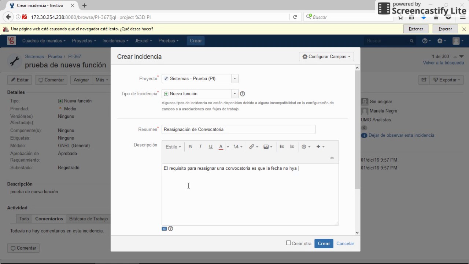The height and width of the screenshot is (264, 469).
Task: Click inside the Descripción text area
Action: pos(250,194)
